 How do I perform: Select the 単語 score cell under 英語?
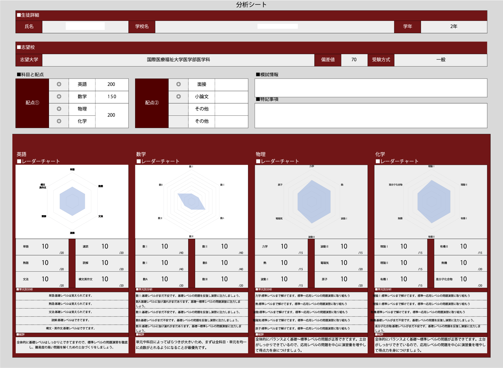point(45,247)
